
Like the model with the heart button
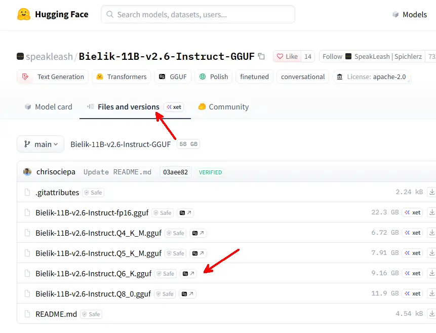point(287,57)
